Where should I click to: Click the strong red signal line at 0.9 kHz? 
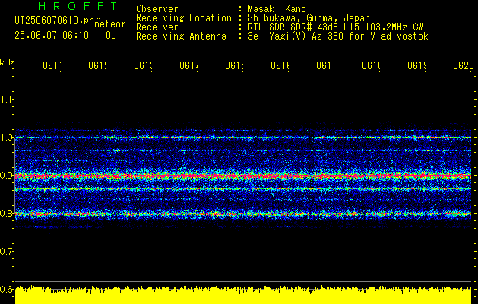click(x=243, y=176)
